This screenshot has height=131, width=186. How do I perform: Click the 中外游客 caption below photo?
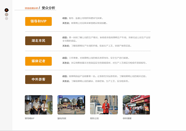click(127, 118)
